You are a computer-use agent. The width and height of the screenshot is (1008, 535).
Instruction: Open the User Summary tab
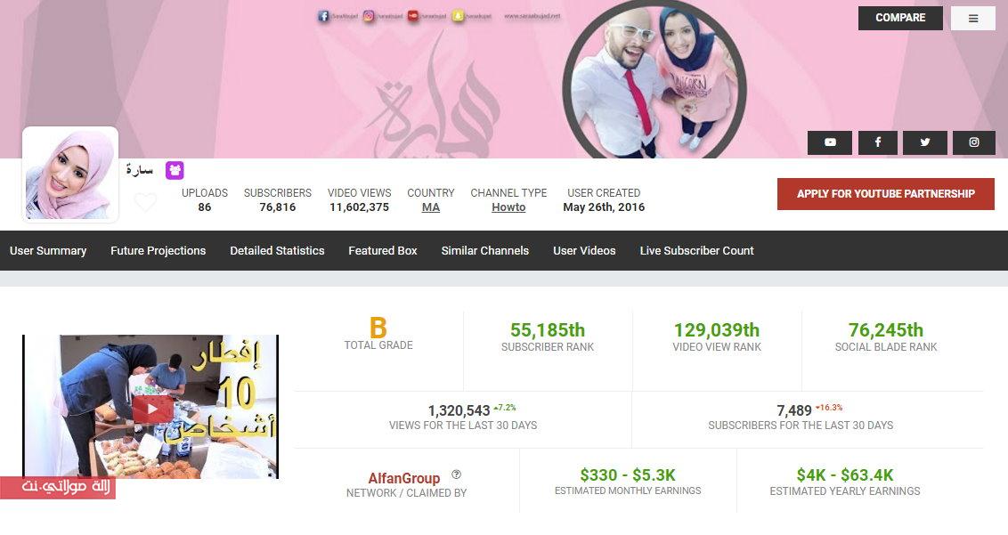48,251
